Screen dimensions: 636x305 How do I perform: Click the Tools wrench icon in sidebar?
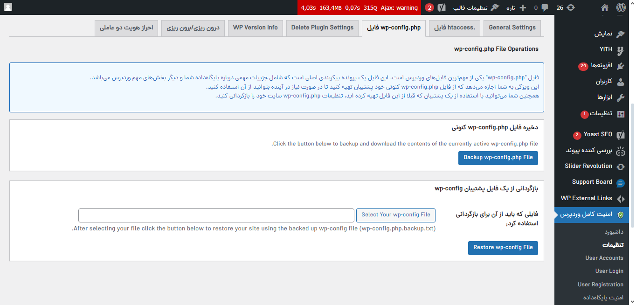pos(621,98)
